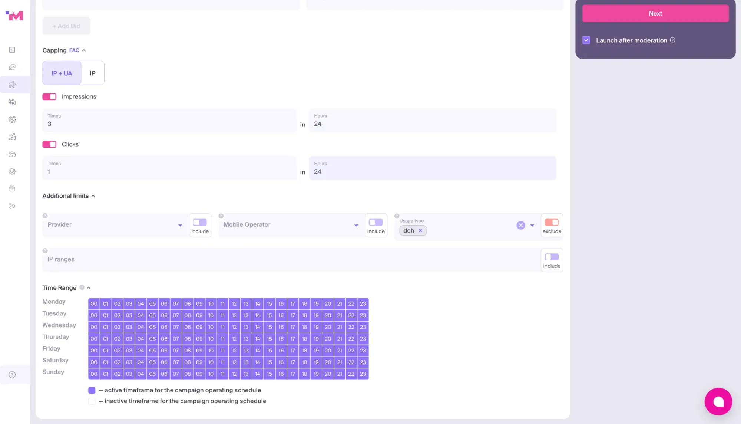
Task: Click the Launch after moderation info icon
Action: 672,40
